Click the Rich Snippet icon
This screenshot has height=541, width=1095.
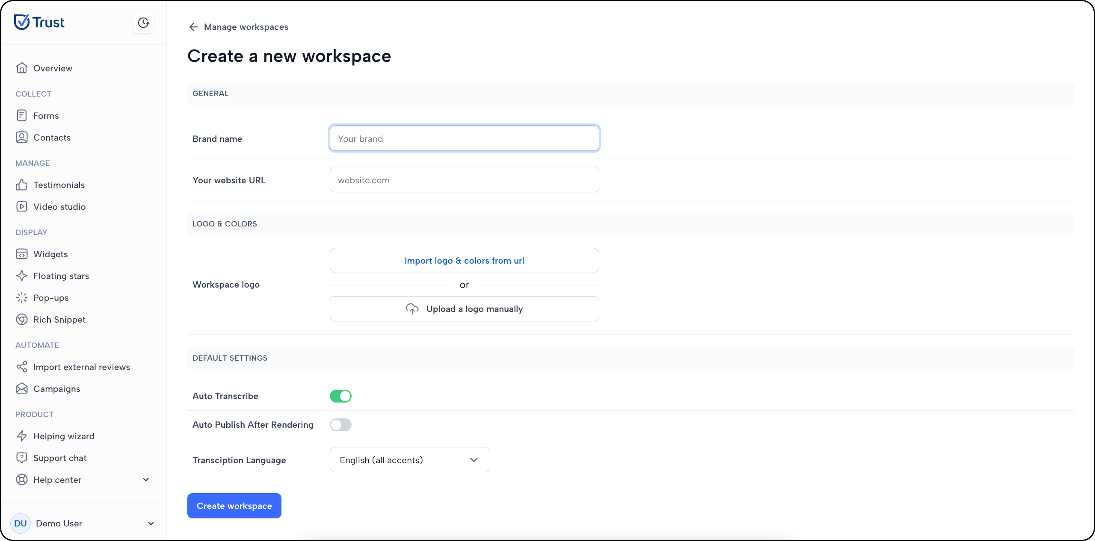point(21,319)
